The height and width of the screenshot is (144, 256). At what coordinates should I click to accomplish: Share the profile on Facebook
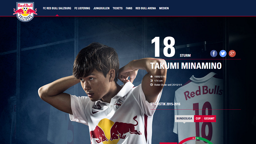coord(213,54)
